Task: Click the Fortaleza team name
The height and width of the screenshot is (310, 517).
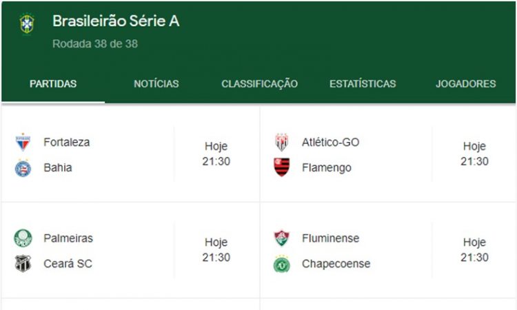Action: pyautogui.click(x=66, y=143)
